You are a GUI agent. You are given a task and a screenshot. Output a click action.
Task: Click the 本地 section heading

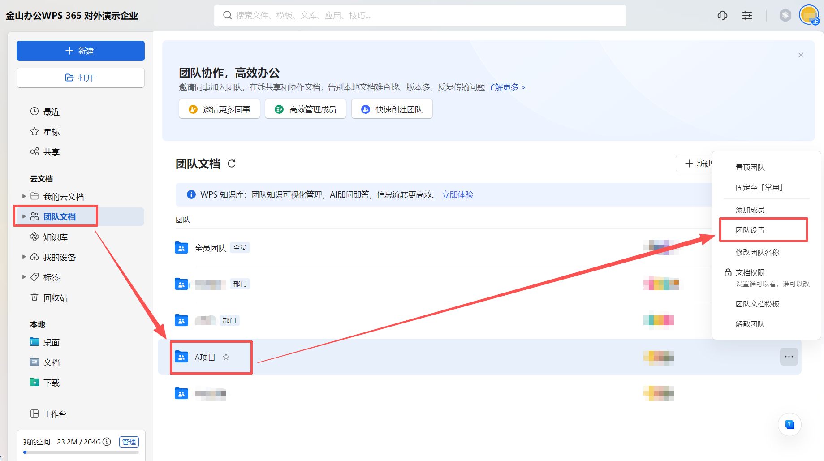pos(38,324)
